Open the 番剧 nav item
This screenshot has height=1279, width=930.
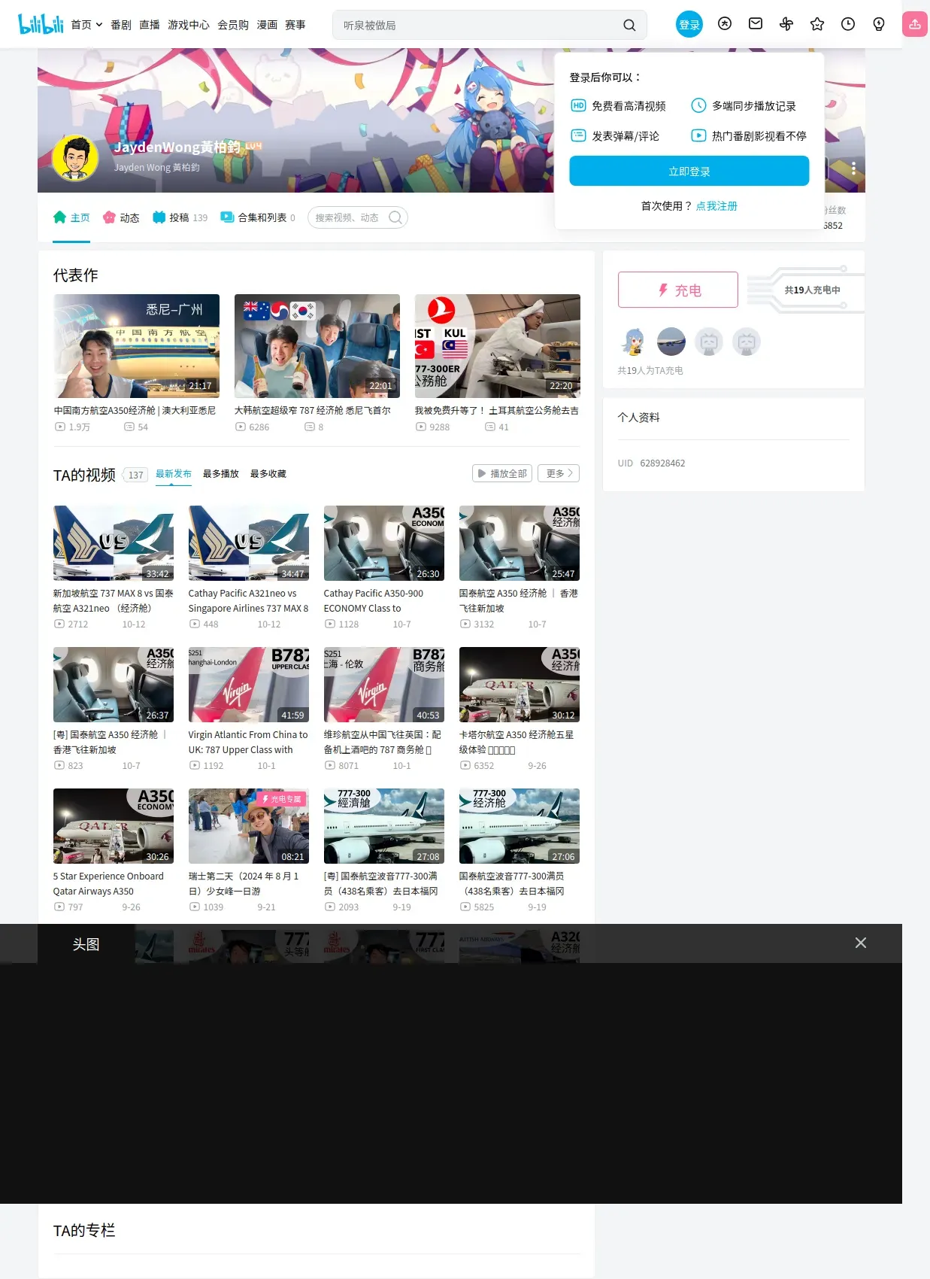(121, 25)
